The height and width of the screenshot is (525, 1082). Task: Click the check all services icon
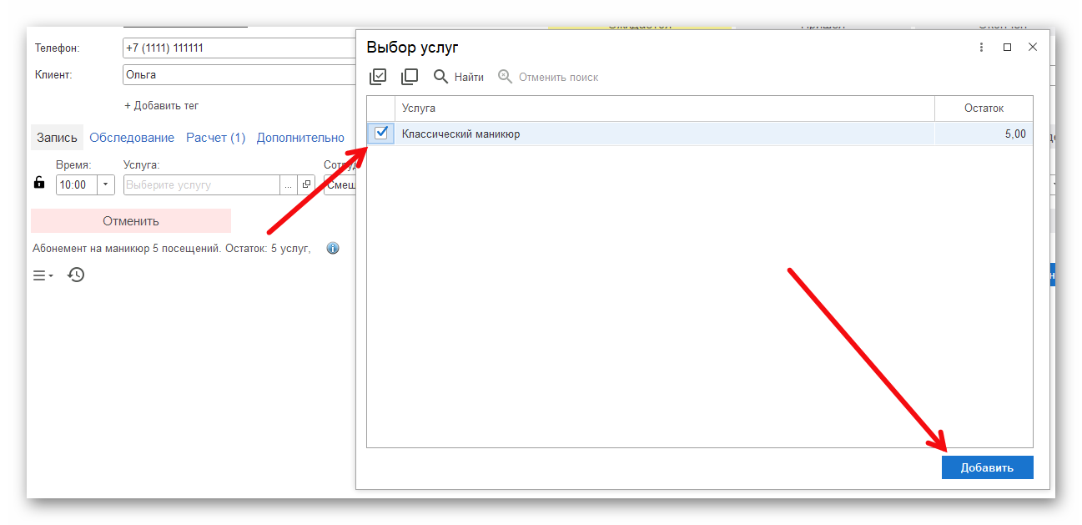pos(378,77)
